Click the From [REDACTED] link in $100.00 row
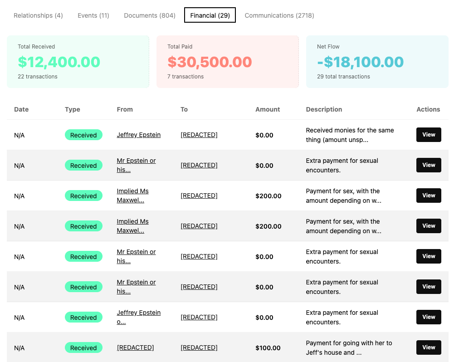Image resolution: width=454 pixels, height=362 pixels. tap(135, 347)
